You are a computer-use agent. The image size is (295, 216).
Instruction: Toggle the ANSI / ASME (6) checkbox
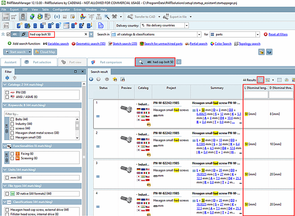coord(7,97)
